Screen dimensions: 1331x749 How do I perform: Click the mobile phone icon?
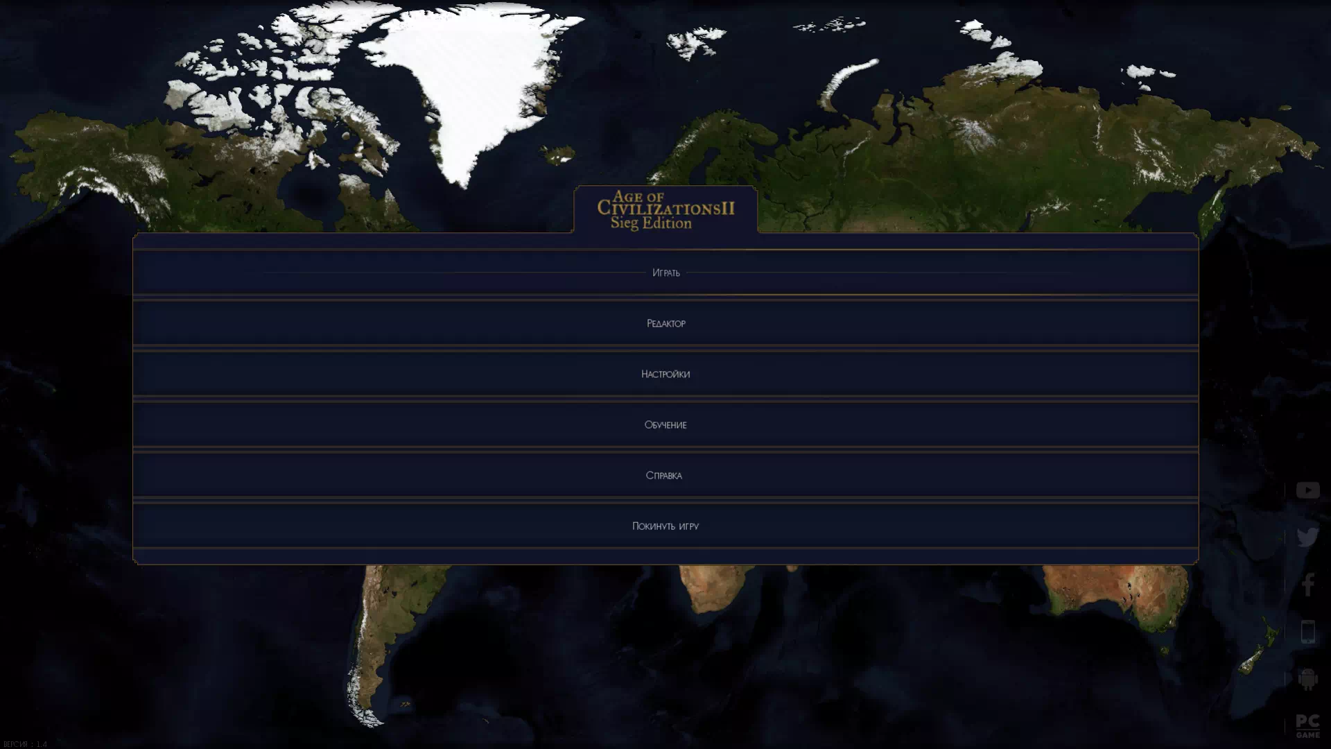1307,632
